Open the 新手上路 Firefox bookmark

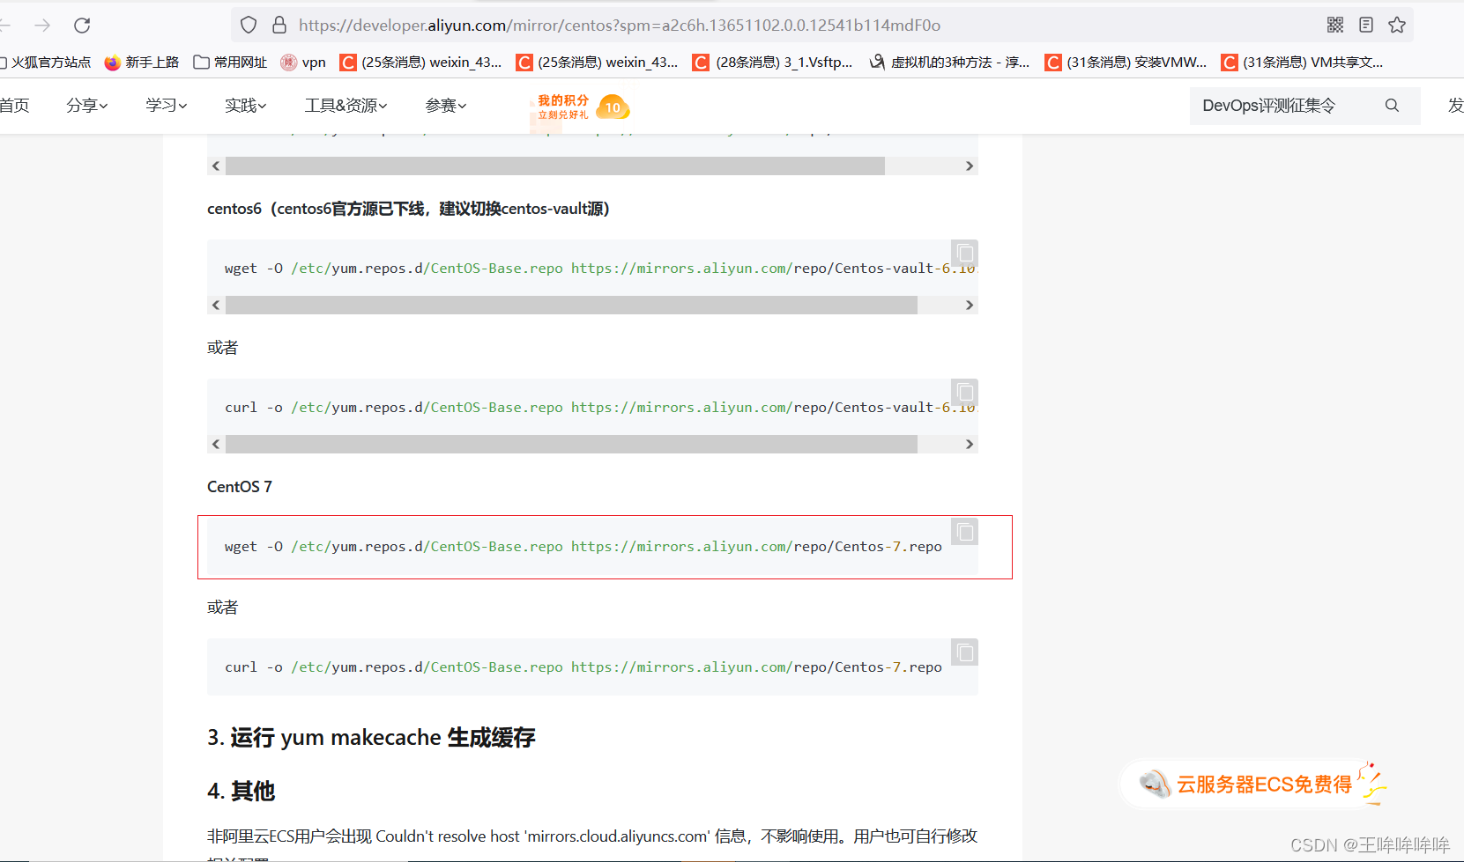click(x=141, y=63)
